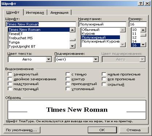Select TimesET in the font list

click(39, 34)
